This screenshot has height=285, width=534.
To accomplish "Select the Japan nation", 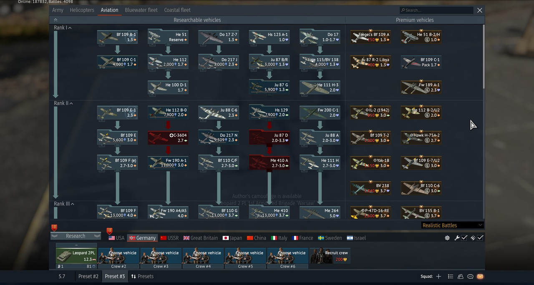I will 232,238.
